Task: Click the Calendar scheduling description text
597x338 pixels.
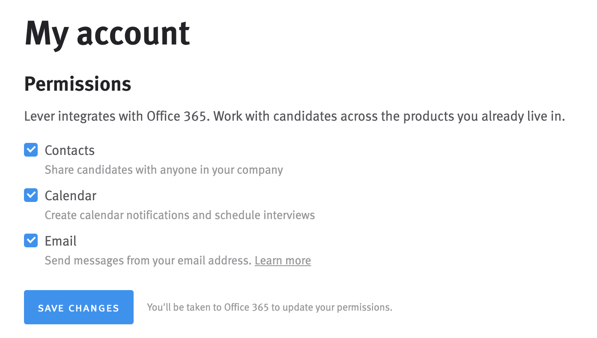Action: point(179,215)
